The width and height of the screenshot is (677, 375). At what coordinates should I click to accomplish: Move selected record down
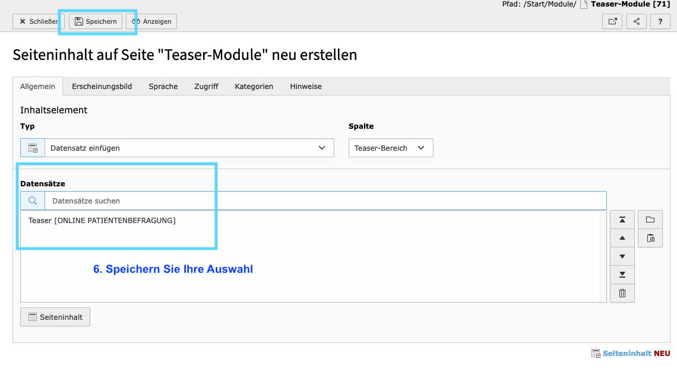coord(622,256)
